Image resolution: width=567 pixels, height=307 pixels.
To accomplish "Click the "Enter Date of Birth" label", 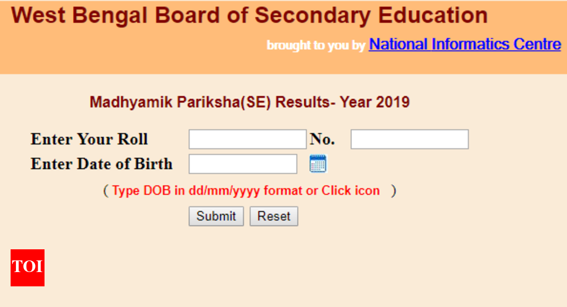I will tap(101, 164).
